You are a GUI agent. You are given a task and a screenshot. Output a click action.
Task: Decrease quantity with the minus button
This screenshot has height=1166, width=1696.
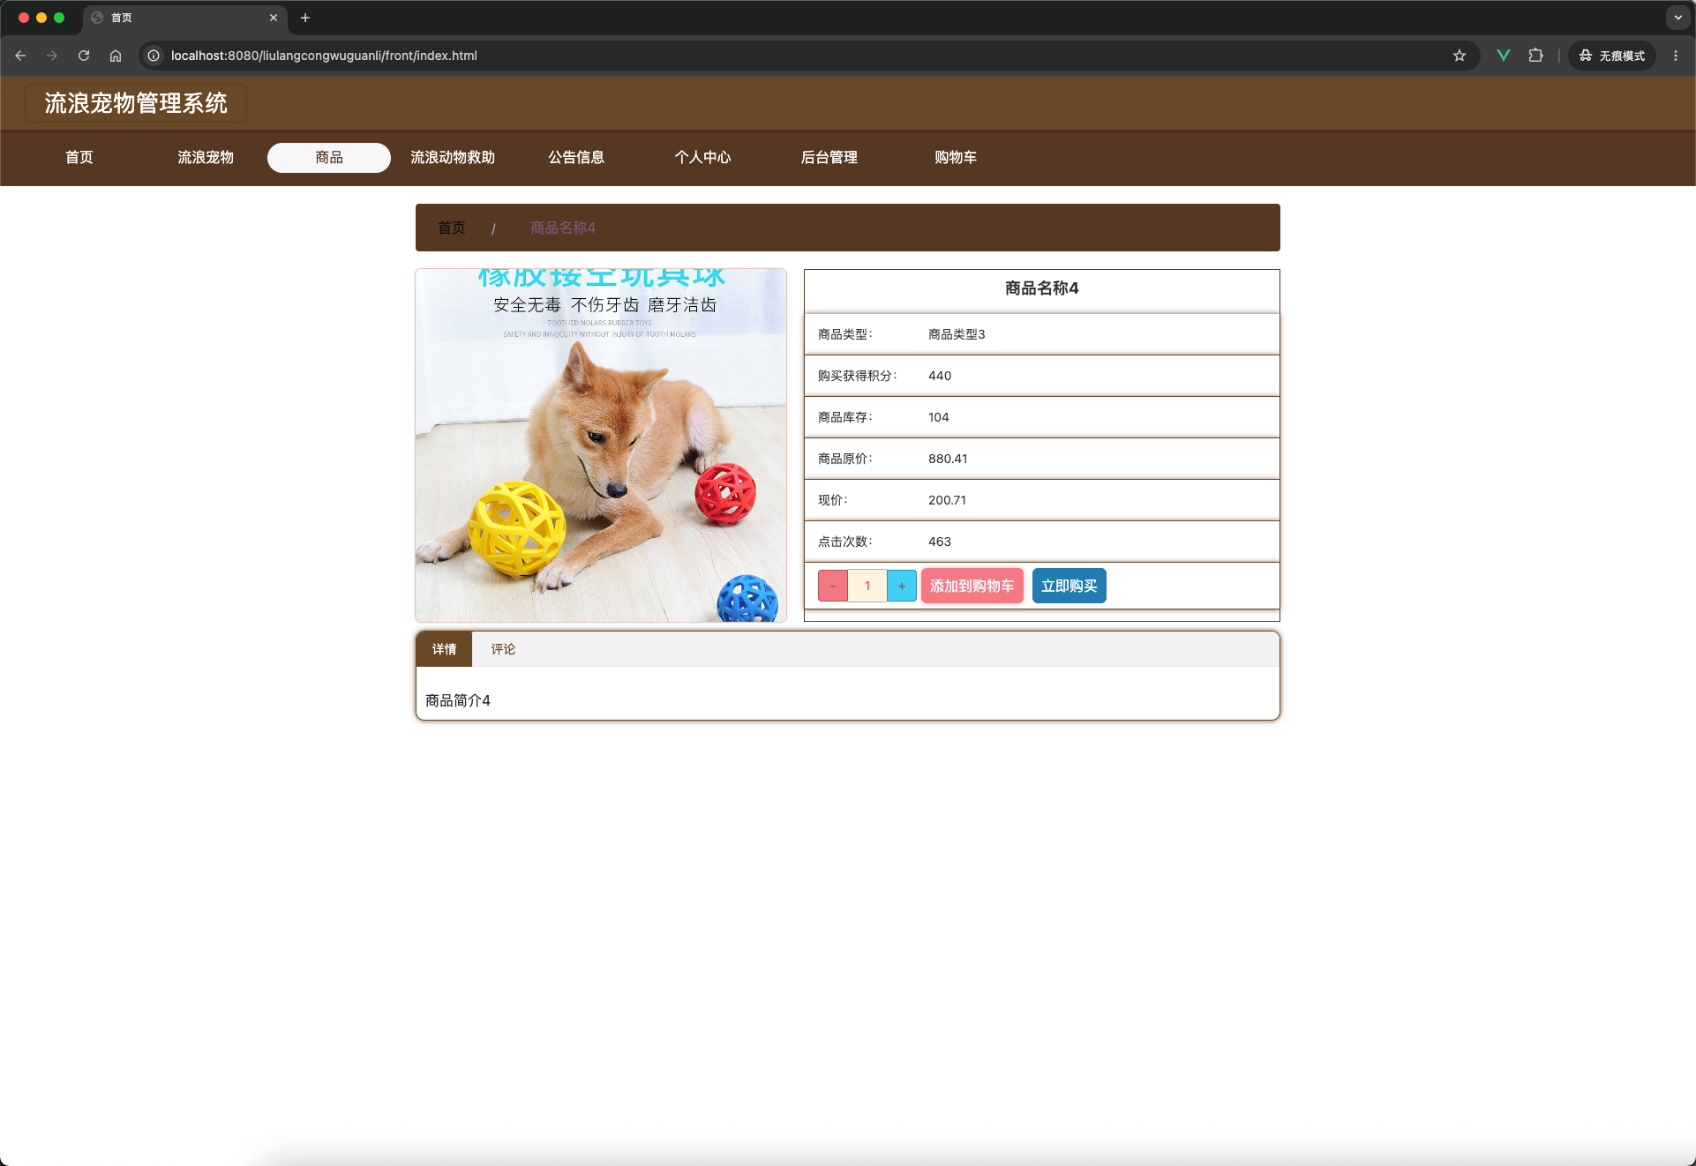point(833,586)
